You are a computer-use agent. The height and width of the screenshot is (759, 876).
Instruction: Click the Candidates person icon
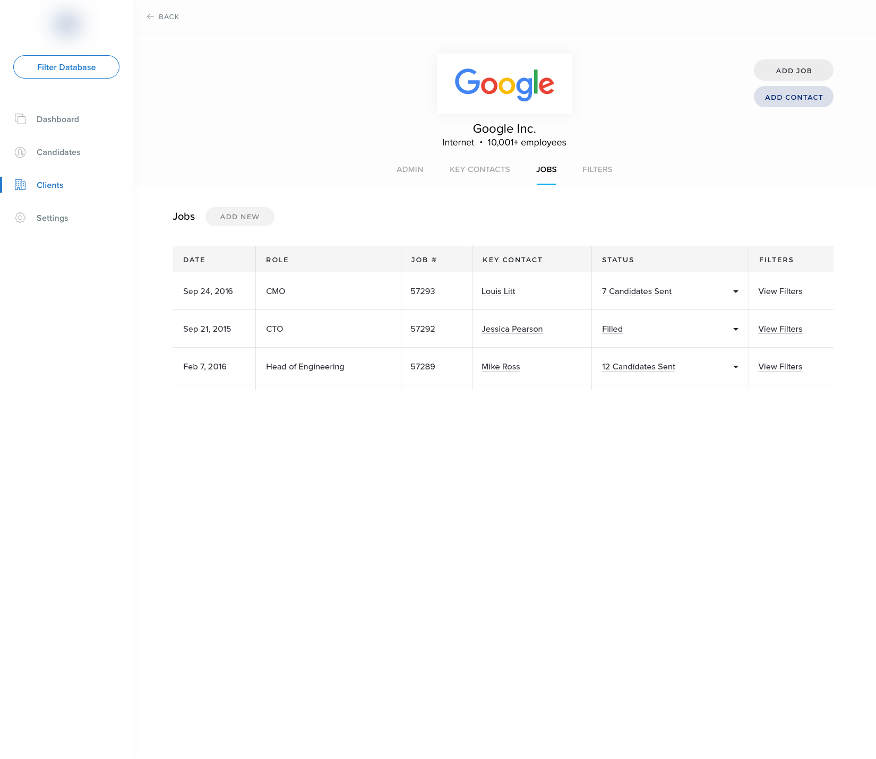[x=20, y=152]
